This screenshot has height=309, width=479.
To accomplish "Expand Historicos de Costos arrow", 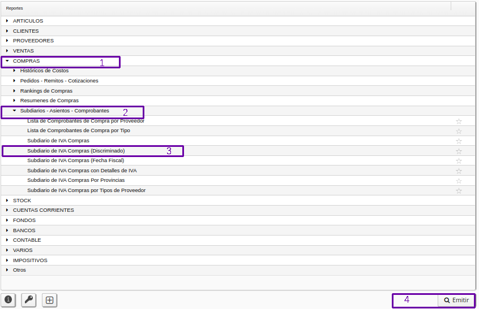I will (x=14, y=71).
